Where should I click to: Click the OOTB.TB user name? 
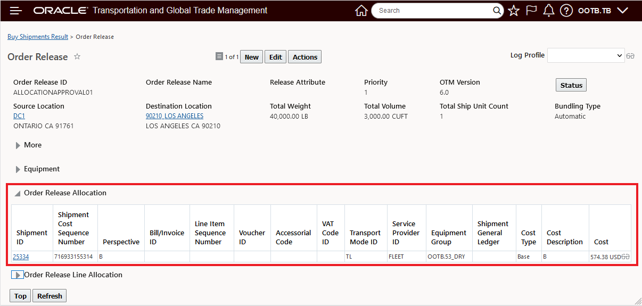[x=595, y=11]
